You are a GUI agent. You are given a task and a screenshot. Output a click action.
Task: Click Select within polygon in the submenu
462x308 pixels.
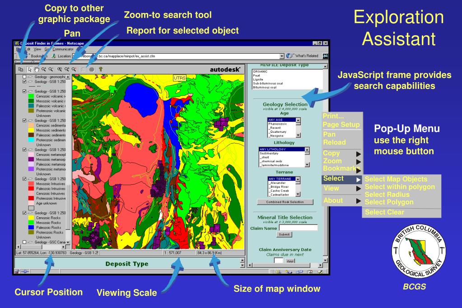coord(400,187)
